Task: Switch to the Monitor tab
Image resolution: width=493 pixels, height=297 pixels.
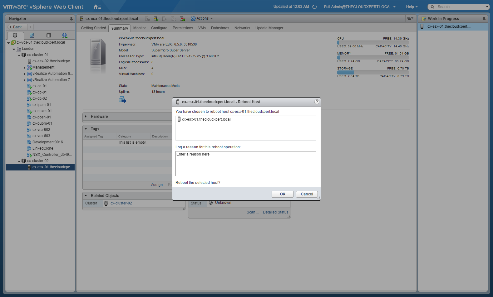Action: coord(139,28)
